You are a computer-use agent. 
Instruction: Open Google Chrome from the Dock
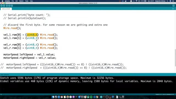(97, 97)
